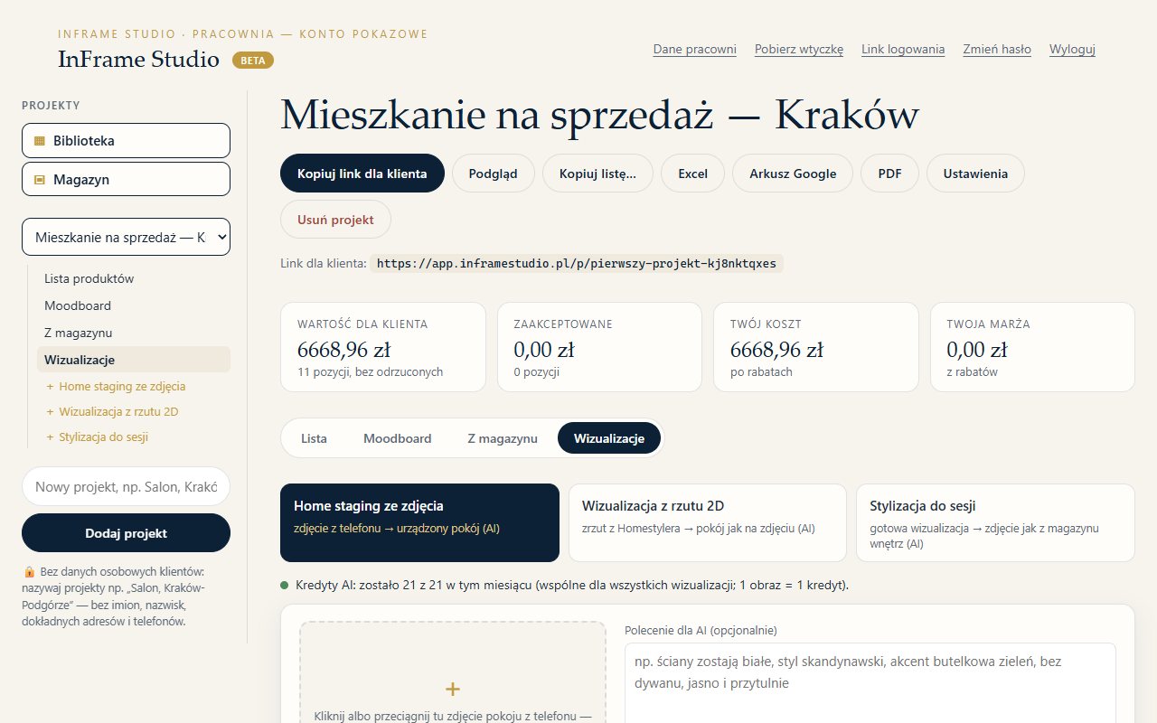Open Podgląd preview button

pyautogui.click(x=494, y=174)
